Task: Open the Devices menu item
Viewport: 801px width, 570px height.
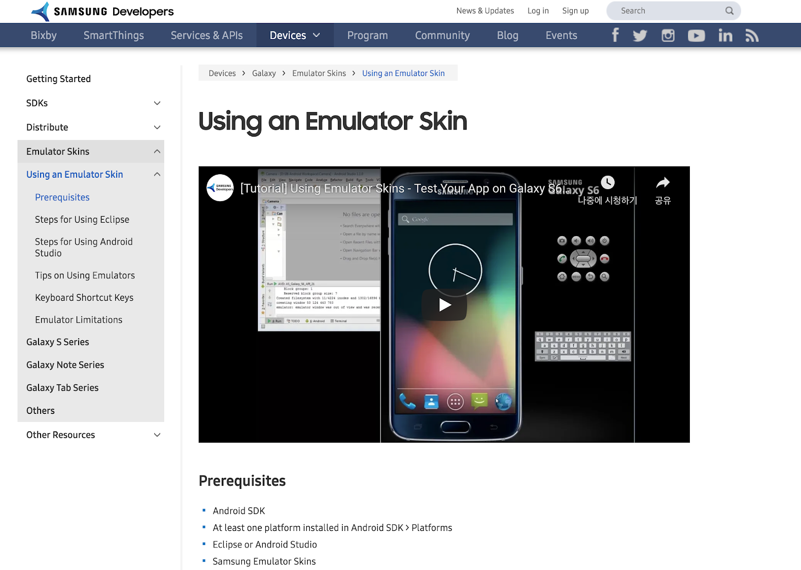Action: click(x=288, y=35)
